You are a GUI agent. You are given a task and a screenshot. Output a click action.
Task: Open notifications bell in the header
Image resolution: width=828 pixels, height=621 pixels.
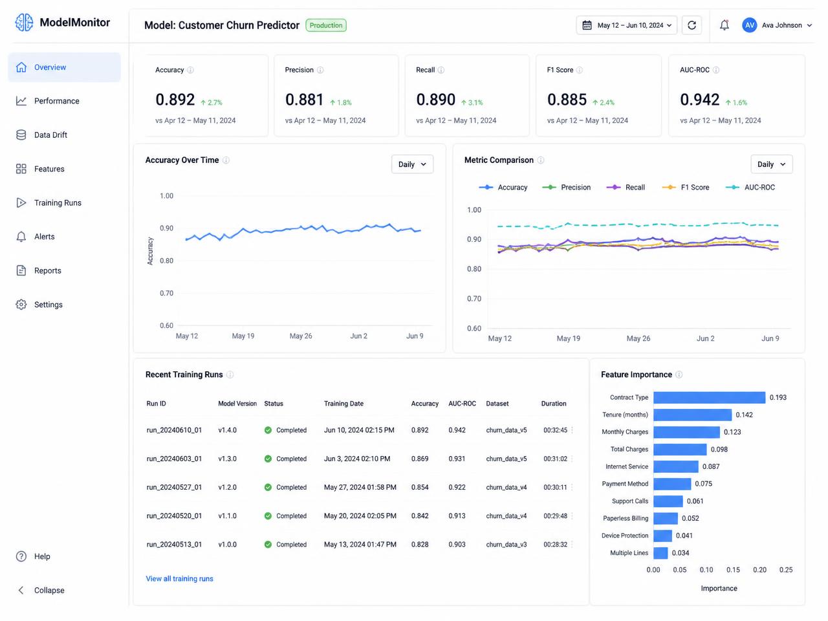click(x=724, y=25)
